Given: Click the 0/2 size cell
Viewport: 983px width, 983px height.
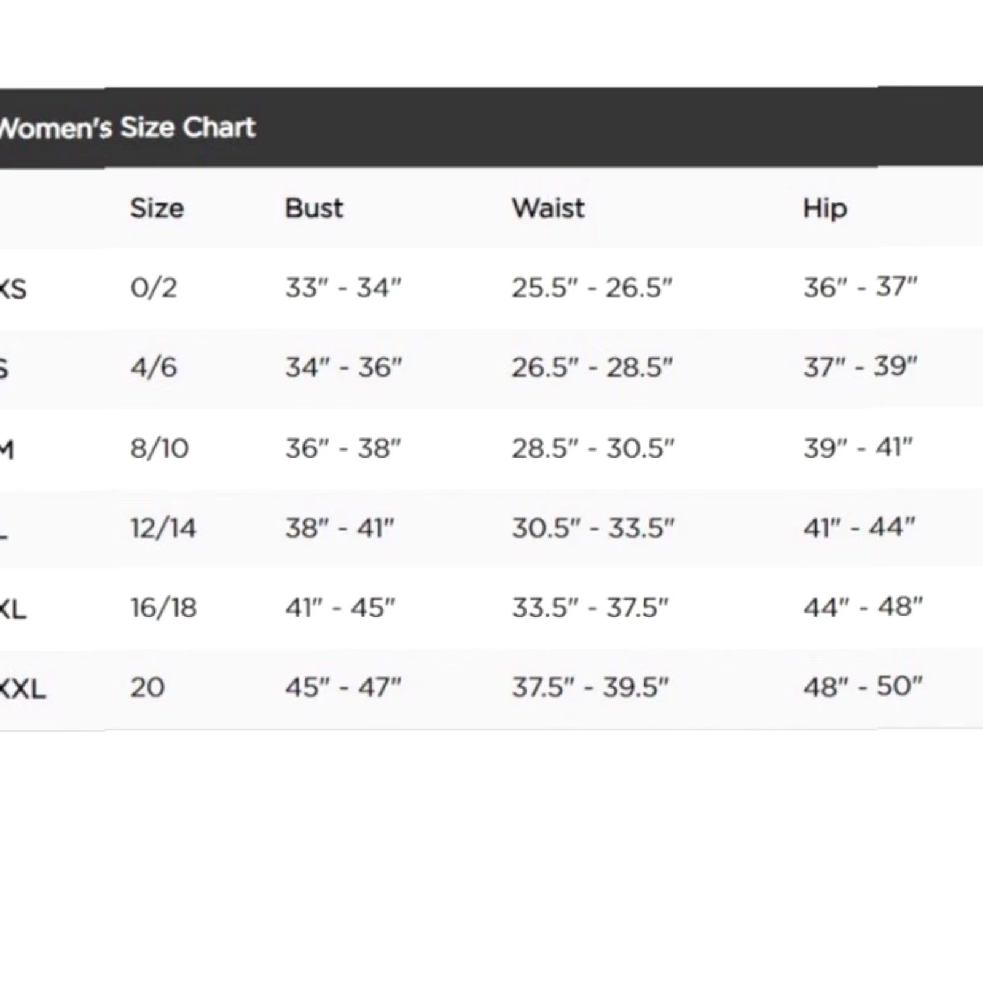Looking at the screenshot, I should click(x=154, y=288).
